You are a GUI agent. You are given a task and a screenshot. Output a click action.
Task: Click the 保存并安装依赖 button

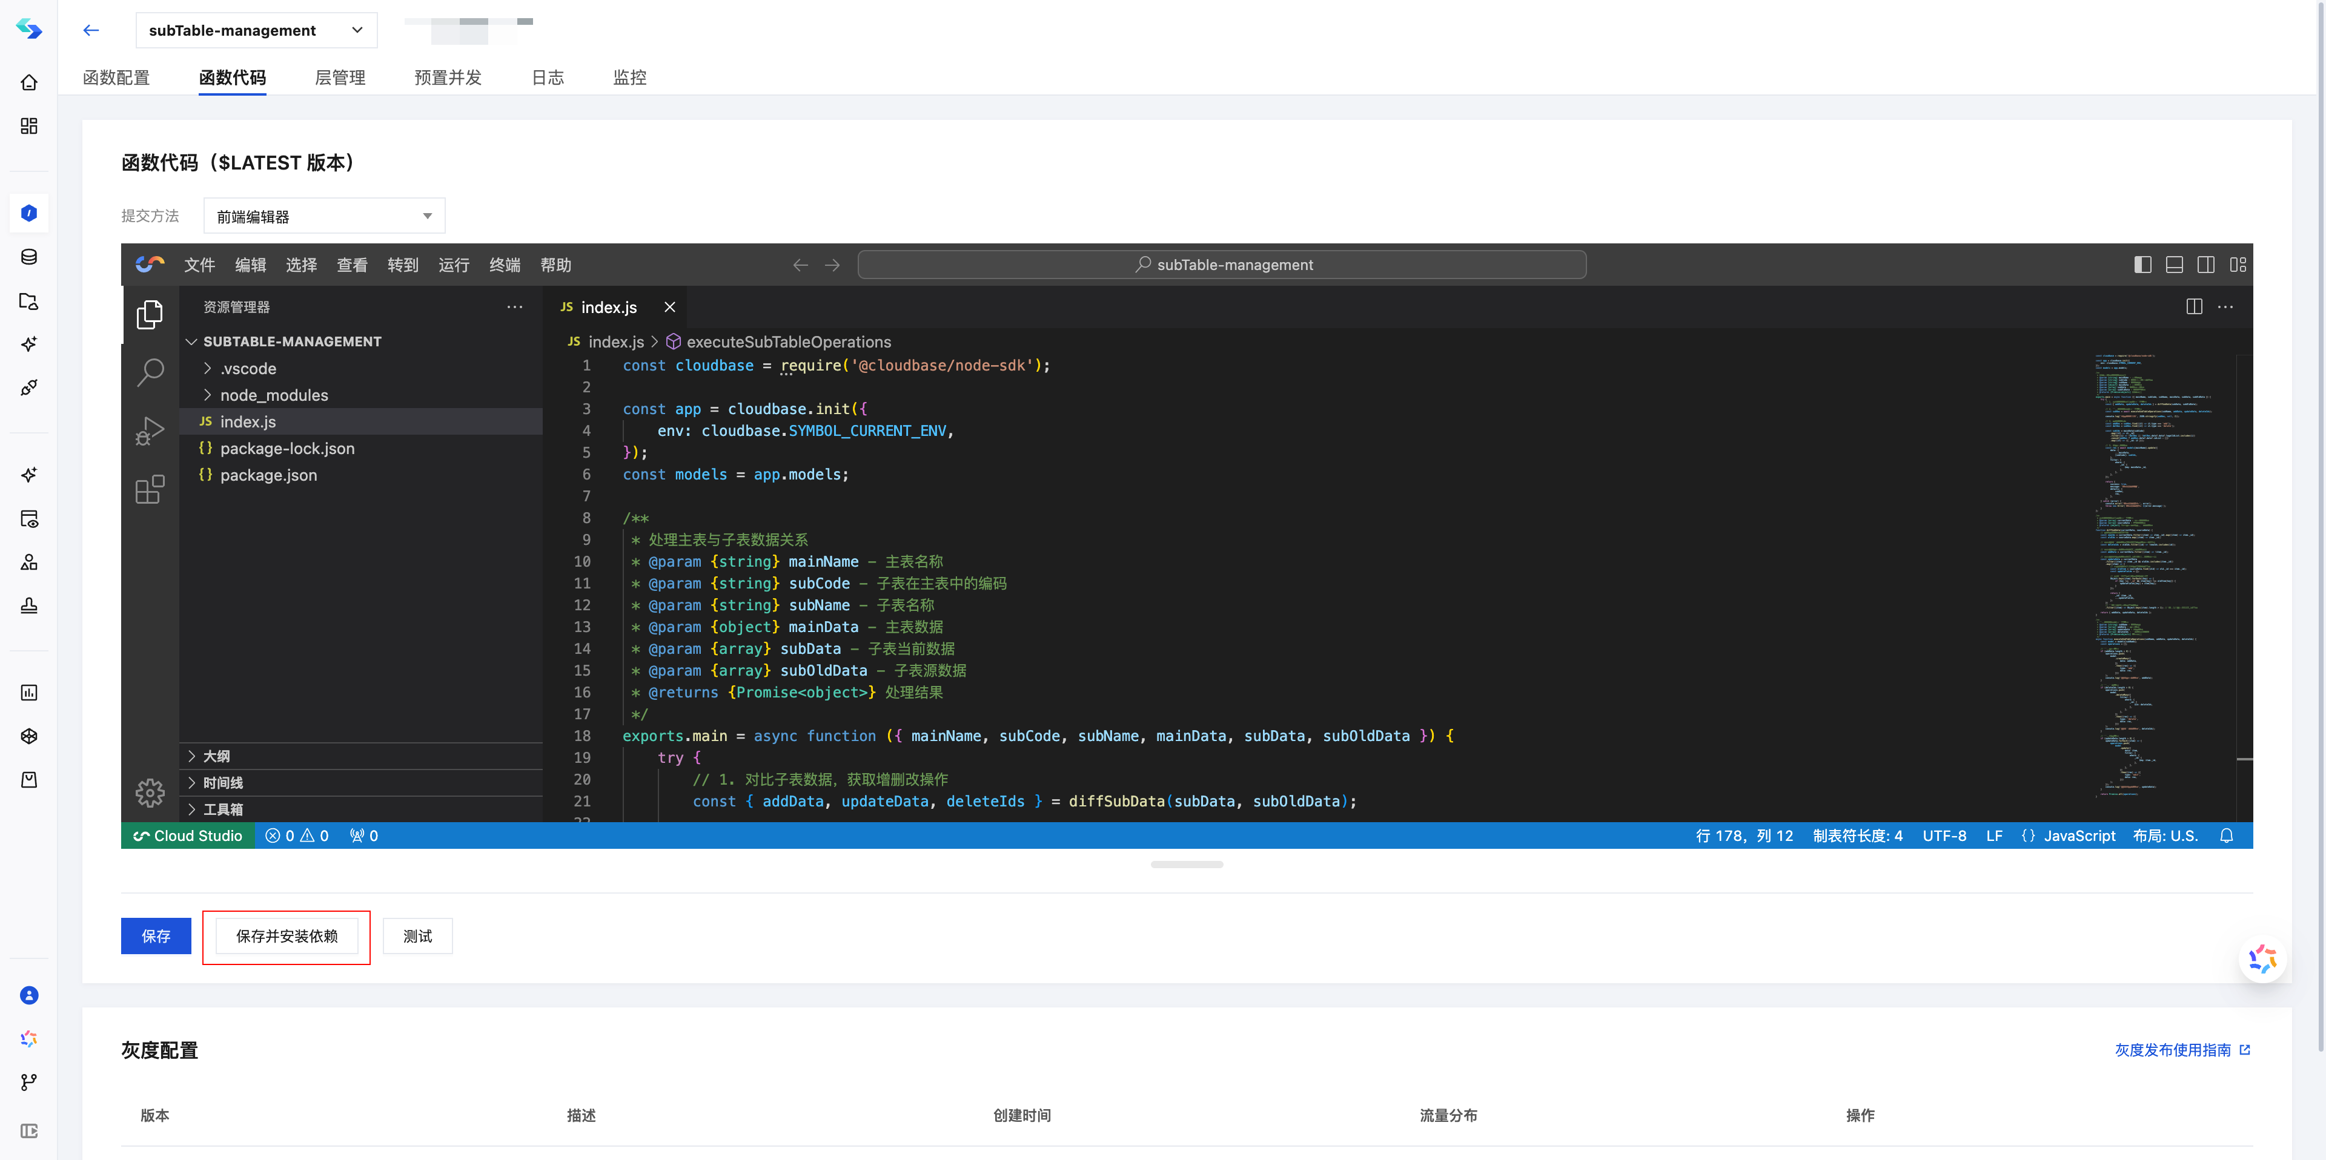287,936
